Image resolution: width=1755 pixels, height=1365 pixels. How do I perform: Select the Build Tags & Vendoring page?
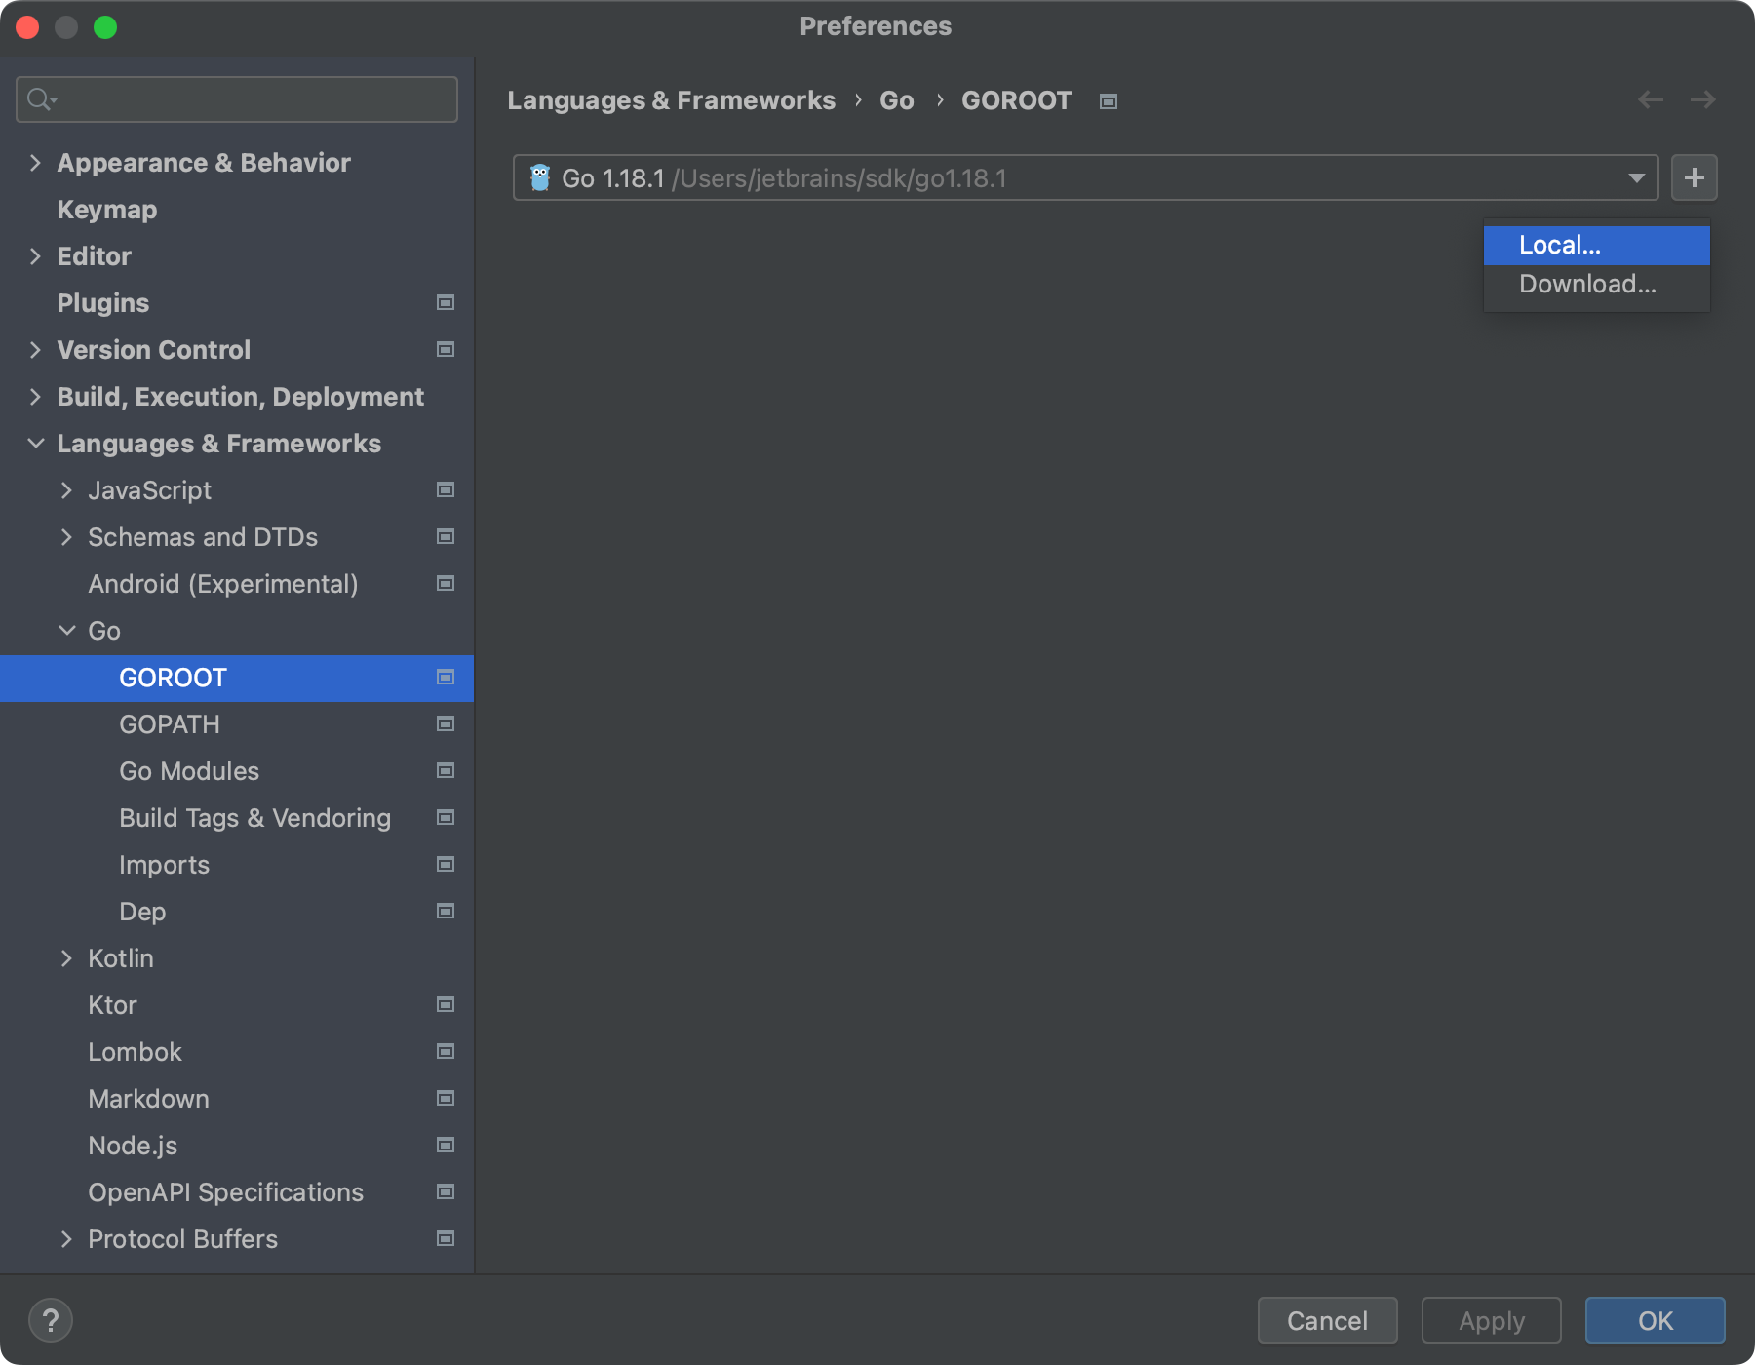(254, 818)
